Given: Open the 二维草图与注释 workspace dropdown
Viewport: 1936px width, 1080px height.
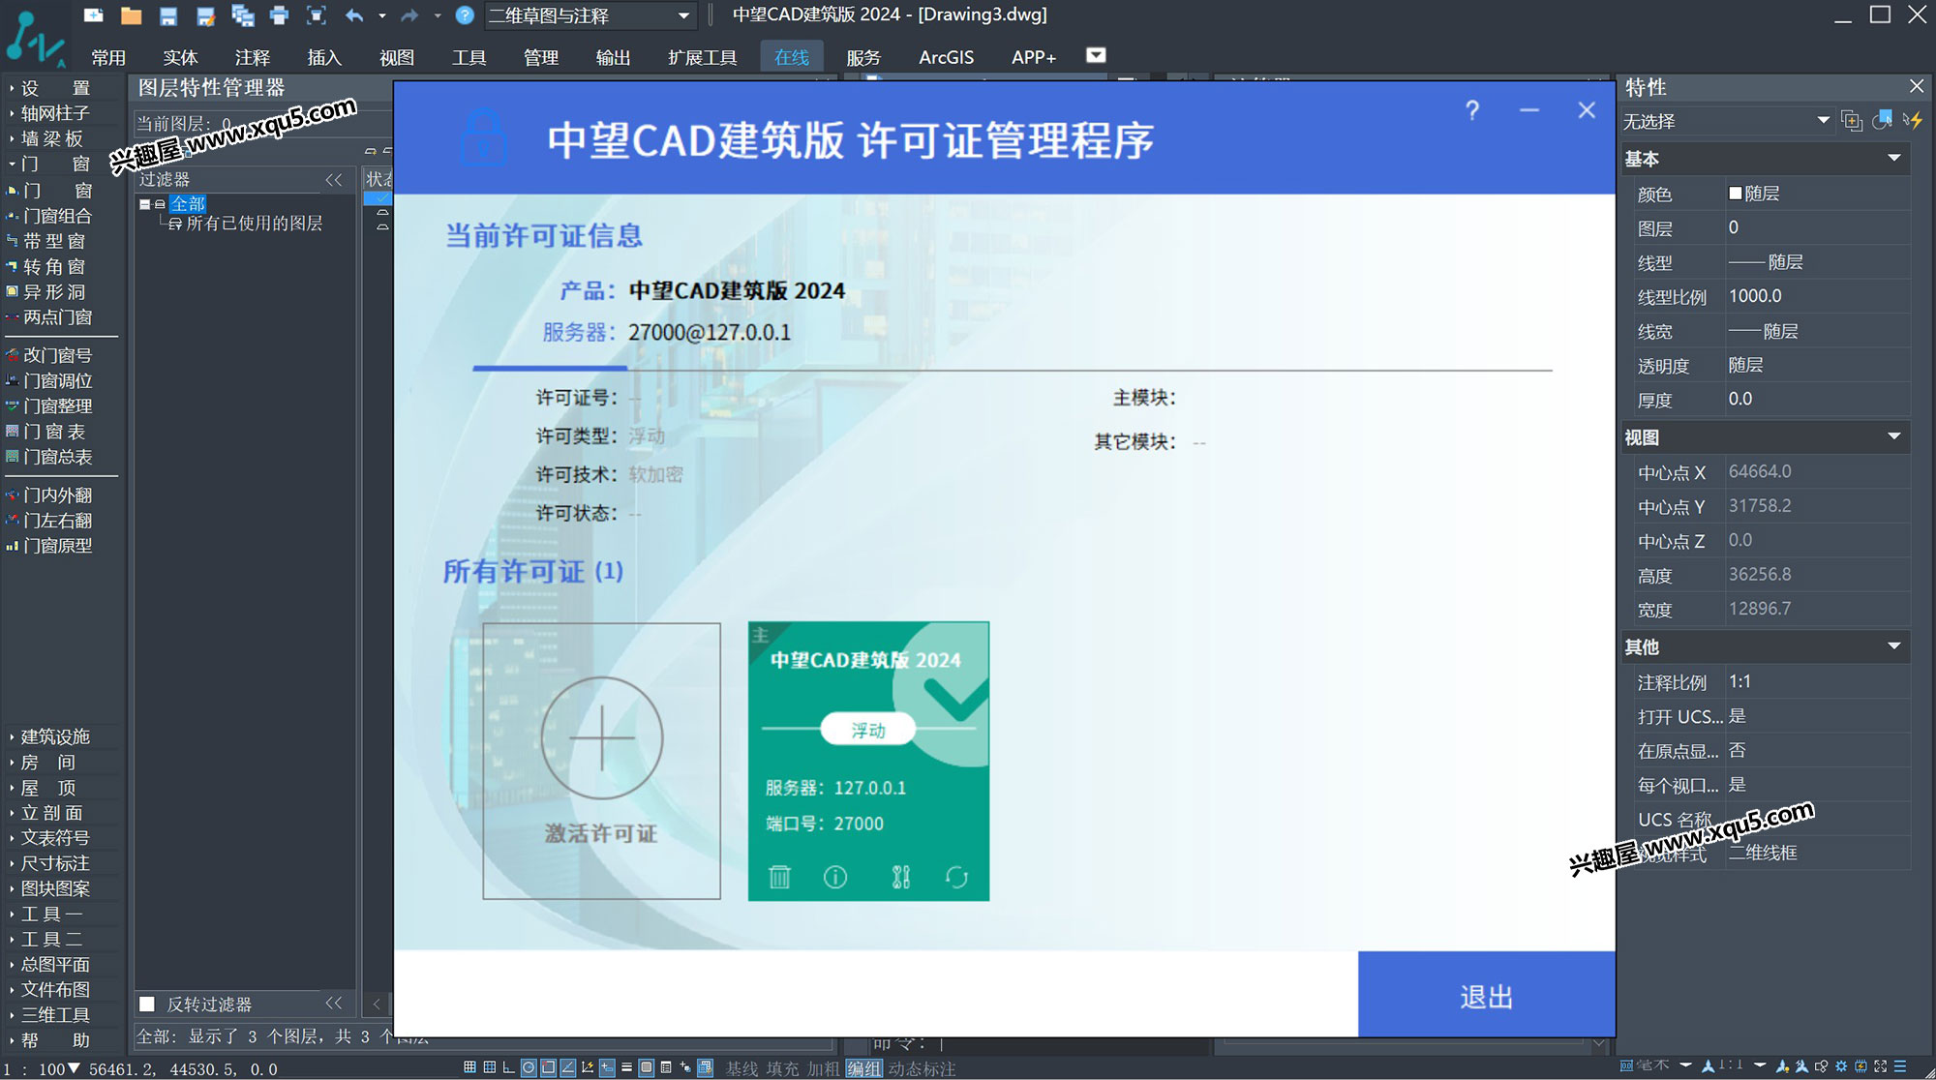Looking at the screenshot, I should coord(683,15).
